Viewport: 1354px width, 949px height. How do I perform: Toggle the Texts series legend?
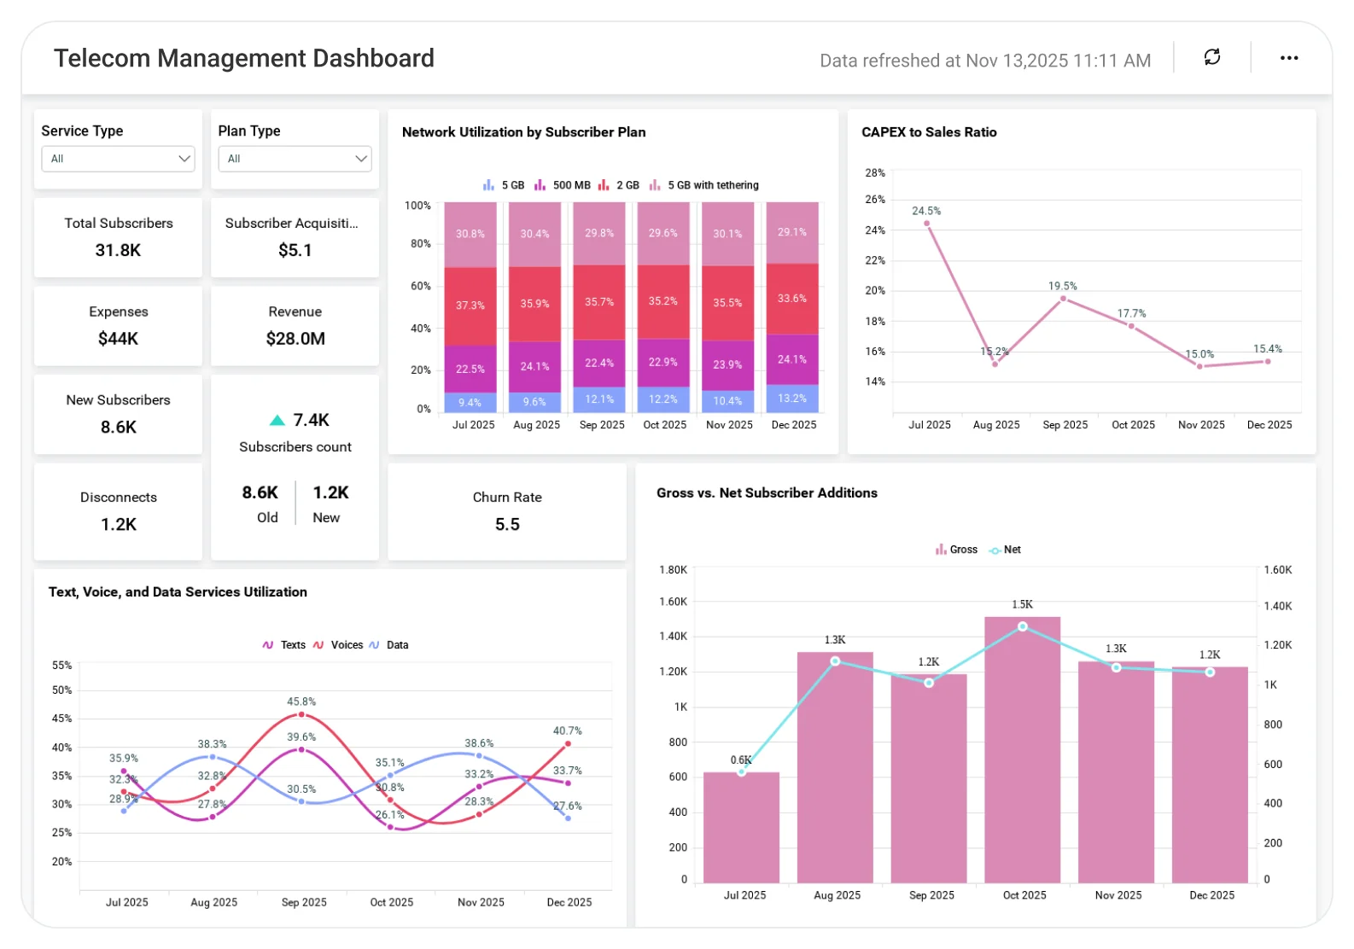(283, 645)
